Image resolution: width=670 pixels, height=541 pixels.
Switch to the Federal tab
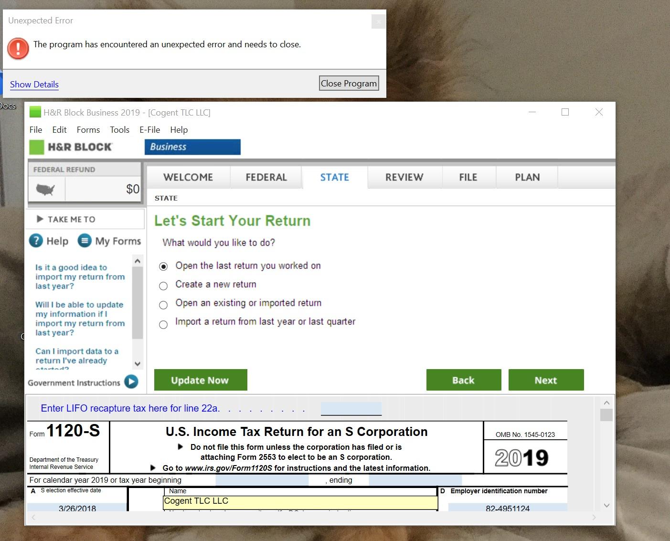pyautogui.click(x=266, y=177)
